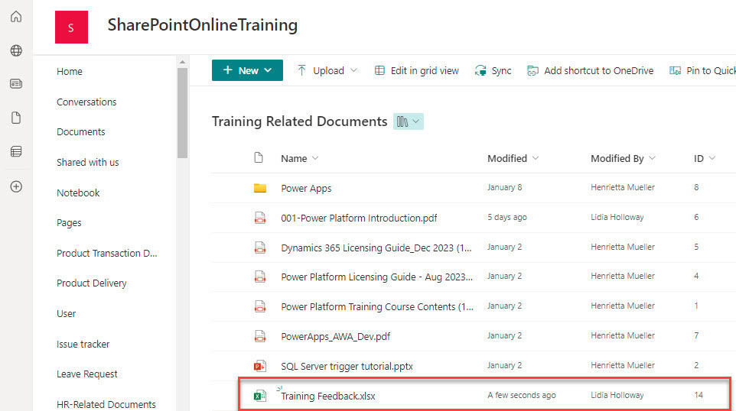Click '5 days ago' modified cell
Screen dimensions: 736x411
(507, 217)
